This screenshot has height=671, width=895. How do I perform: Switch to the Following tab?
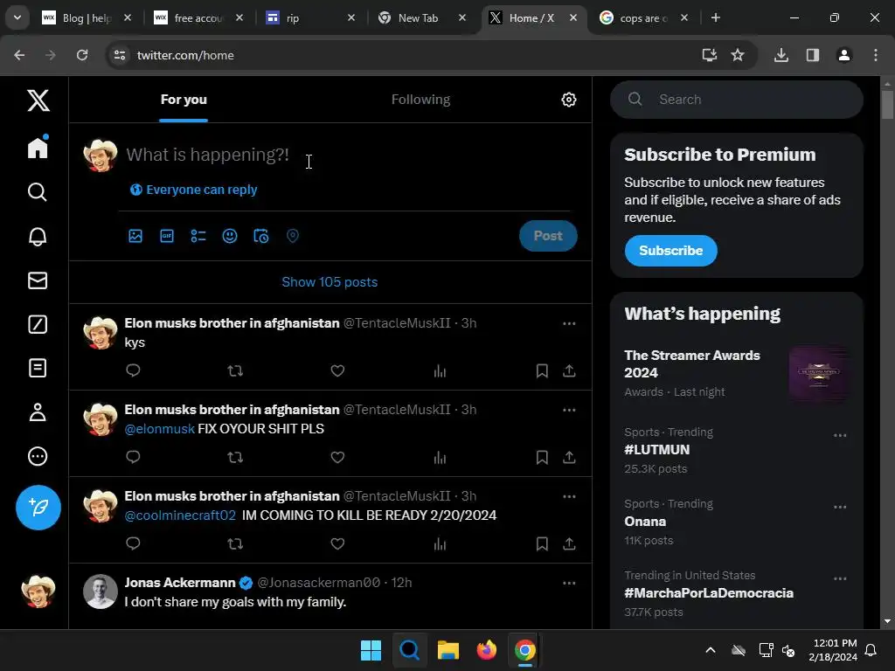point(420,100)
